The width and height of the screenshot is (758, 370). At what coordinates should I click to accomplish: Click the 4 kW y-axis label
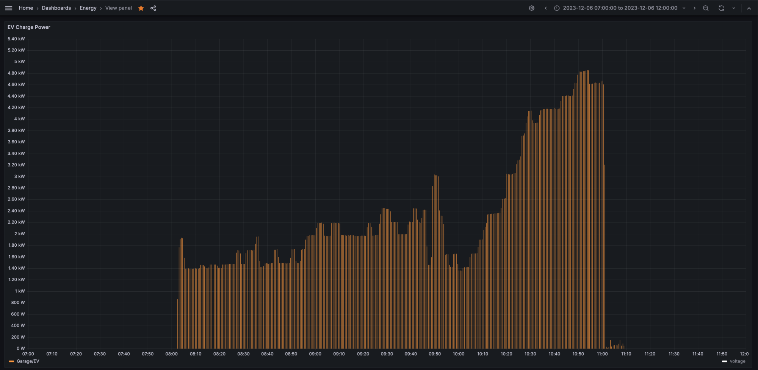point(19,119)
